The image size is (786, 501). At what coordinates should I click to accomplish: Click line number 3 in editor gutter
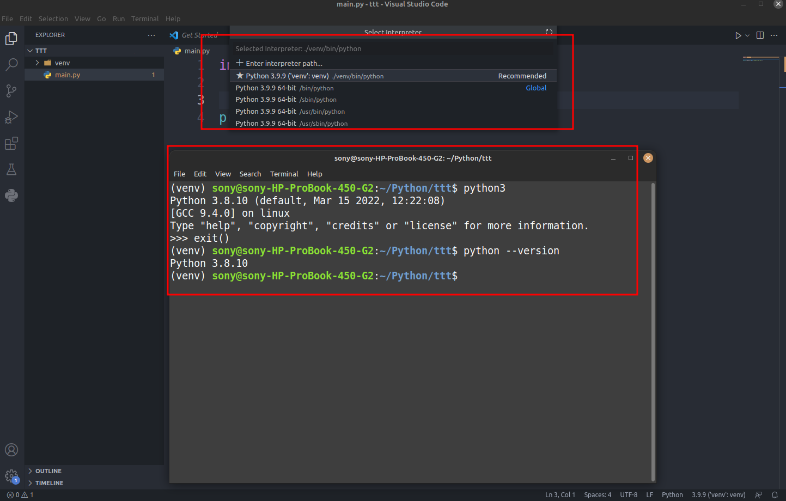point(200,100)
